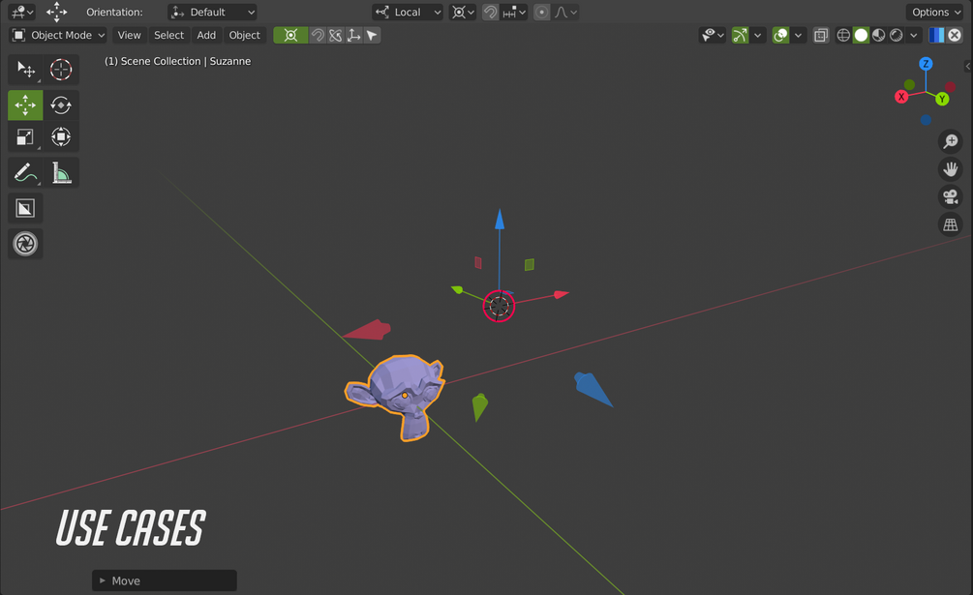Open proportional editing falloff dropdown

click(565, 12)
